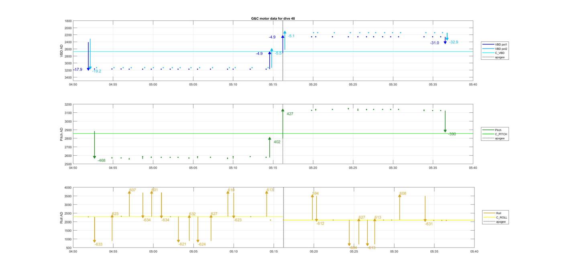The width and height of the screenshot is (562, 278).
Task: Click the "05:00" time tick under the Pitch plot
Action: click(153, 168)
